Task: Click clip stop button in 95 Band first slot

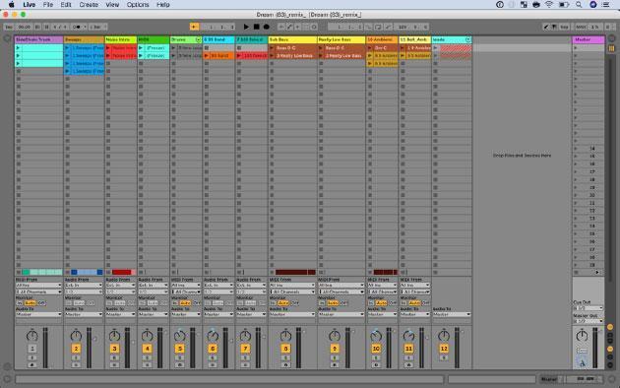Action: [x=207, y=48]
